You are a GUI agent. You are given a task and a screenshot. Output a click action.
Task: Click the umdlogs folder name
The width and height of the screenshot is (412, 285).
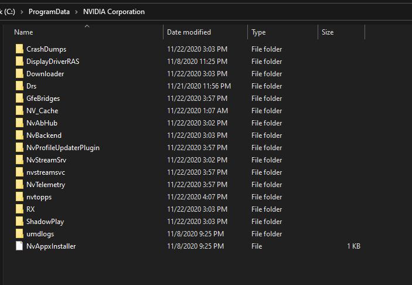pos(40,234)
